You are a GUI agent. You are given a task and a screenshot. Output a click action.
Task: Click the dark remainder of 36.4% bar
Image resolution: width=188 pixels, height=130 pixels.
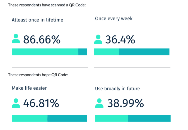(144, 52)
